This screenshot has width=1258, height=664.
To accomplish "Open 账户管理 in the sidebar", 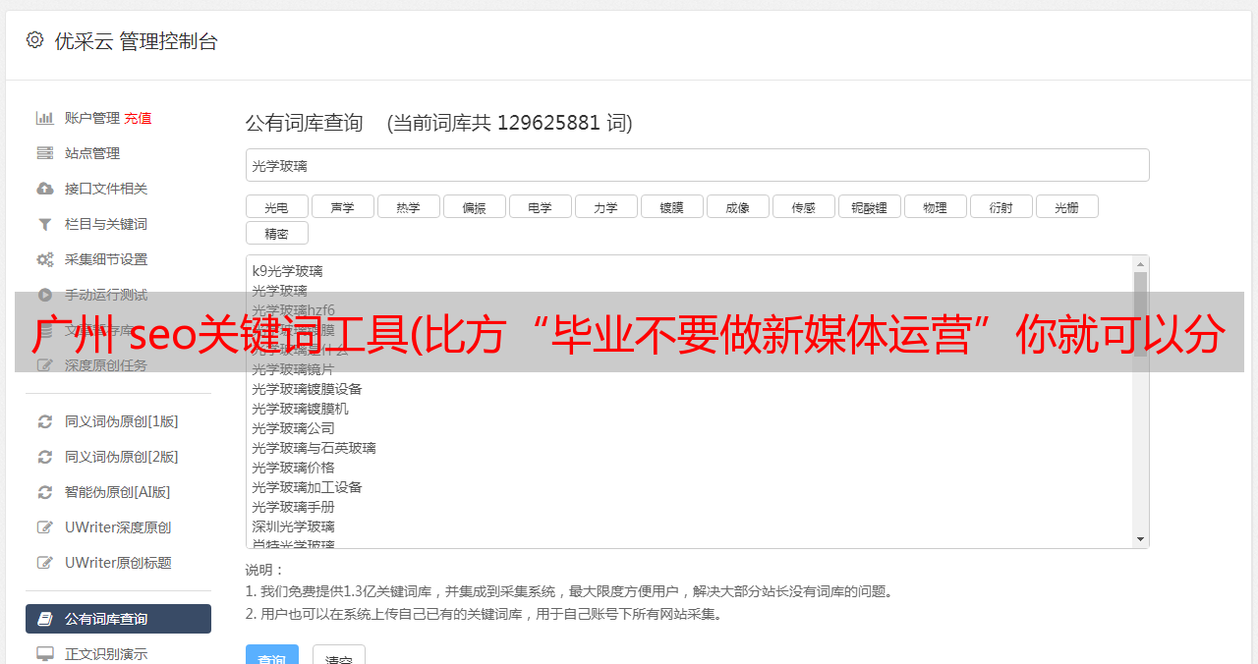I will (x=92, y=118).
